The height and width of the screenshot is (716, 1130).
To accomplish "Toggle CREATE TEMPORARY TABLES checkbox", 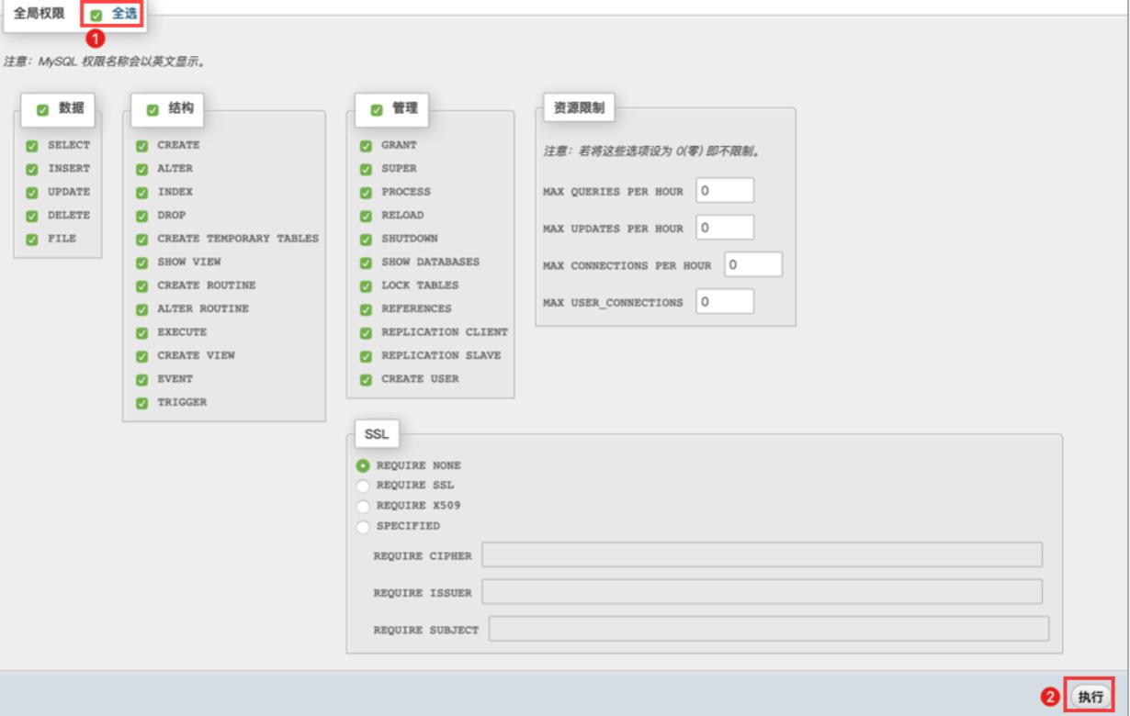I will coord(142,239).
